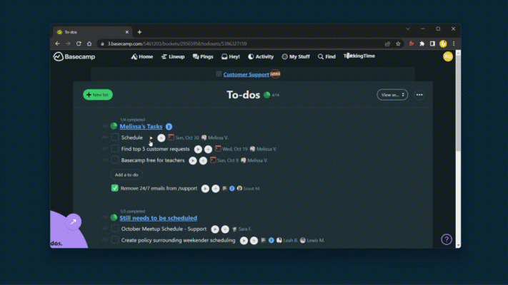Select the To-dos browser tab
The image size is (508, 285).
(92, 32)
